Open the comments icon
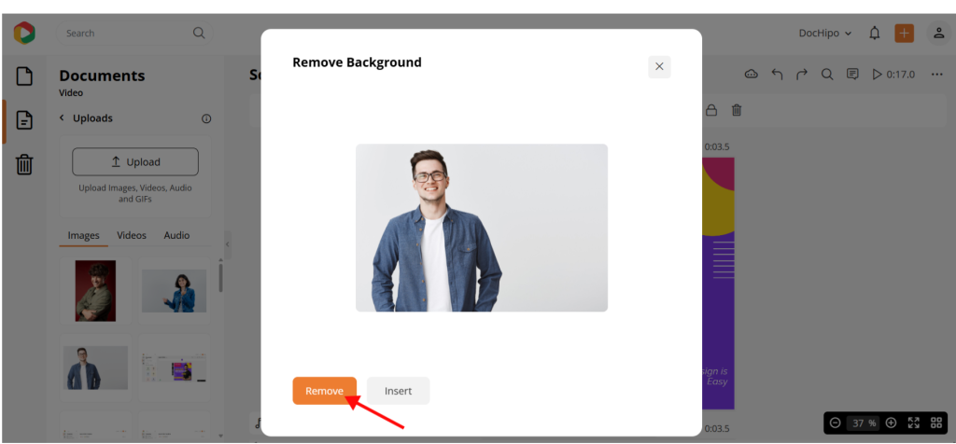Image resolution: width=956 pixels, height=444 pixels. tap(852, 75)
